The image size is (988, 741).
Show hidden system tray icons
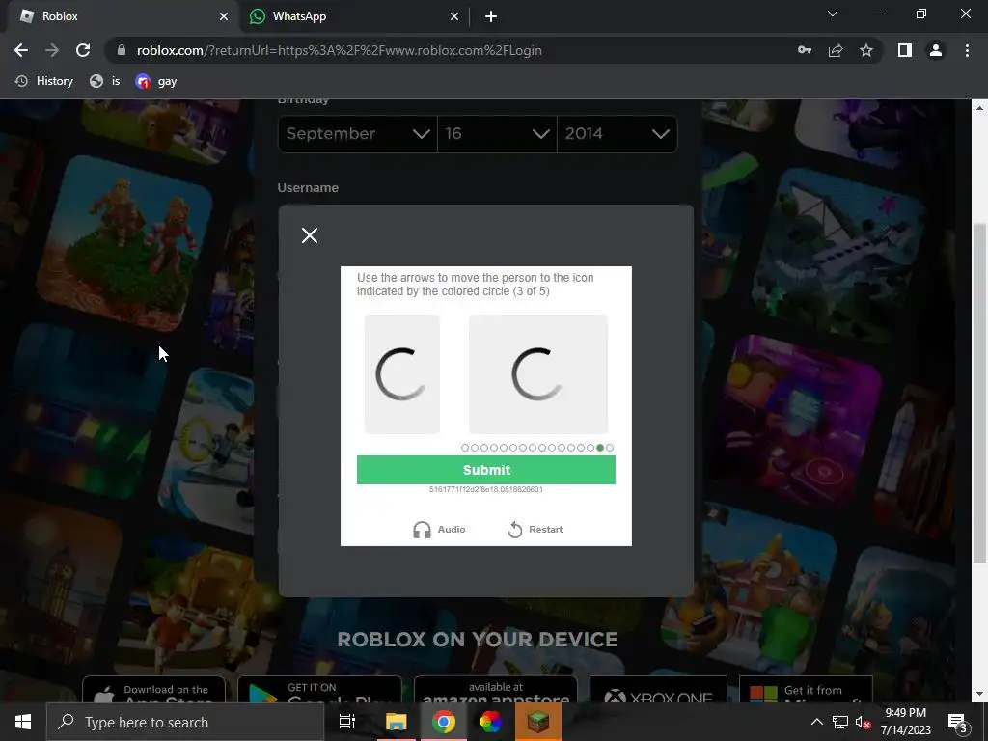click(x=816, y=722)
